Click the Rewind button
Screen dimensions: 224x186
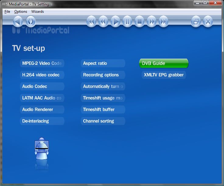tap(103, 22)
